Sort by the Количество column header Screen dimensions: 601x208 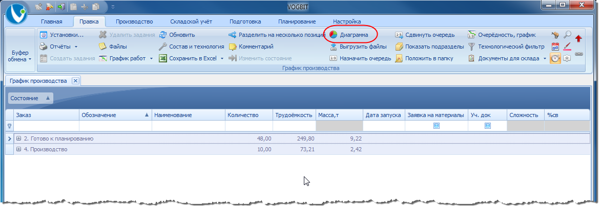tap(249, 115)
